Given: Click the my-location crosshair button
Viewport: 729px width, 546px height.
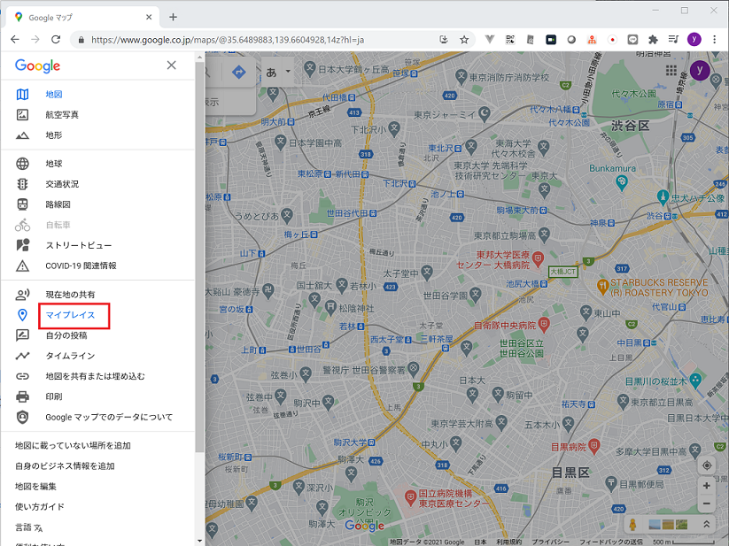Looking at the screenshot, I should (706, 465).
